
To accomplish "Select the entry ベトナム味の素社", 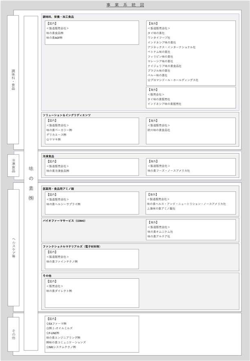I will (x=159, y=52).
